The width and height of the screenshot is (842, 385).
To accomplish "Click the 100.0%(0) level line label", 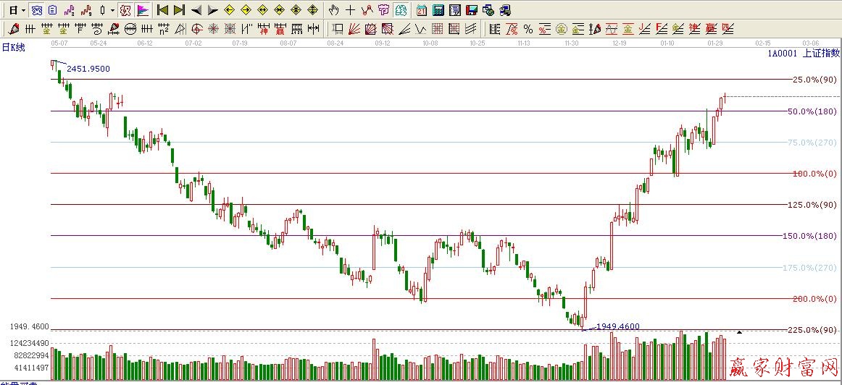I will tap(814, 174).
